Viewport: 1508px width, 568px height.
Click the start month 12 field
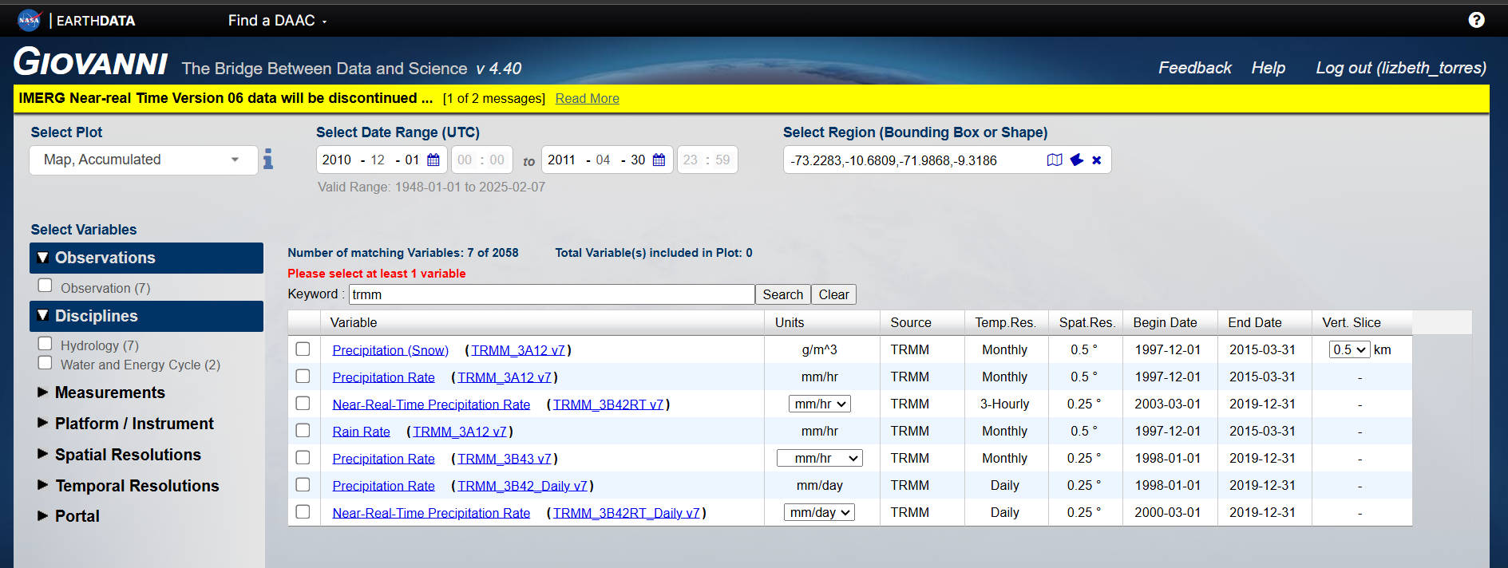coord(378,160)
